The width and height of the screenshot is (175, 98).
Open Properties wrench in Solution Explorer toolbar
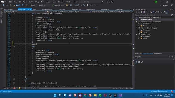click(x=164, y=12)
